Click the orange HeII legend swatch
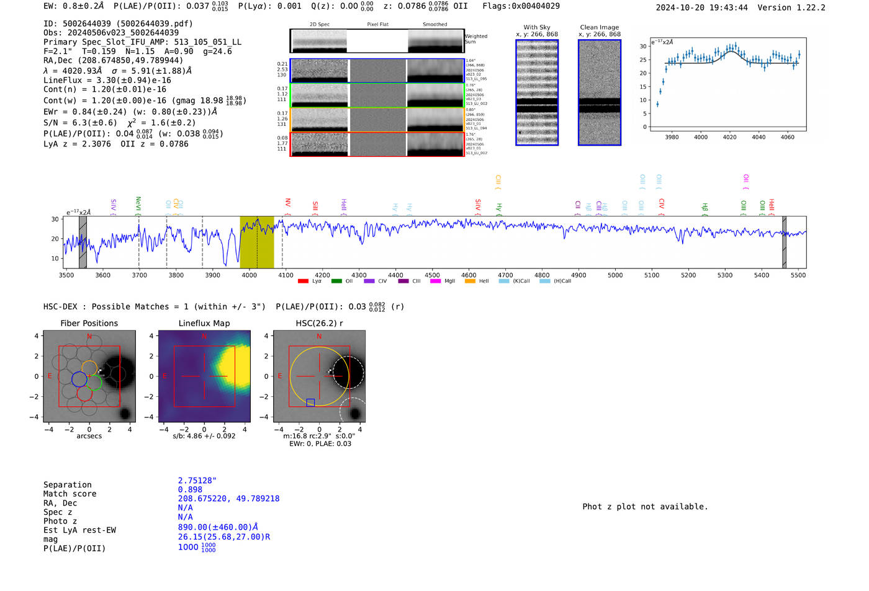869x591 pixels. click(470, 281)
